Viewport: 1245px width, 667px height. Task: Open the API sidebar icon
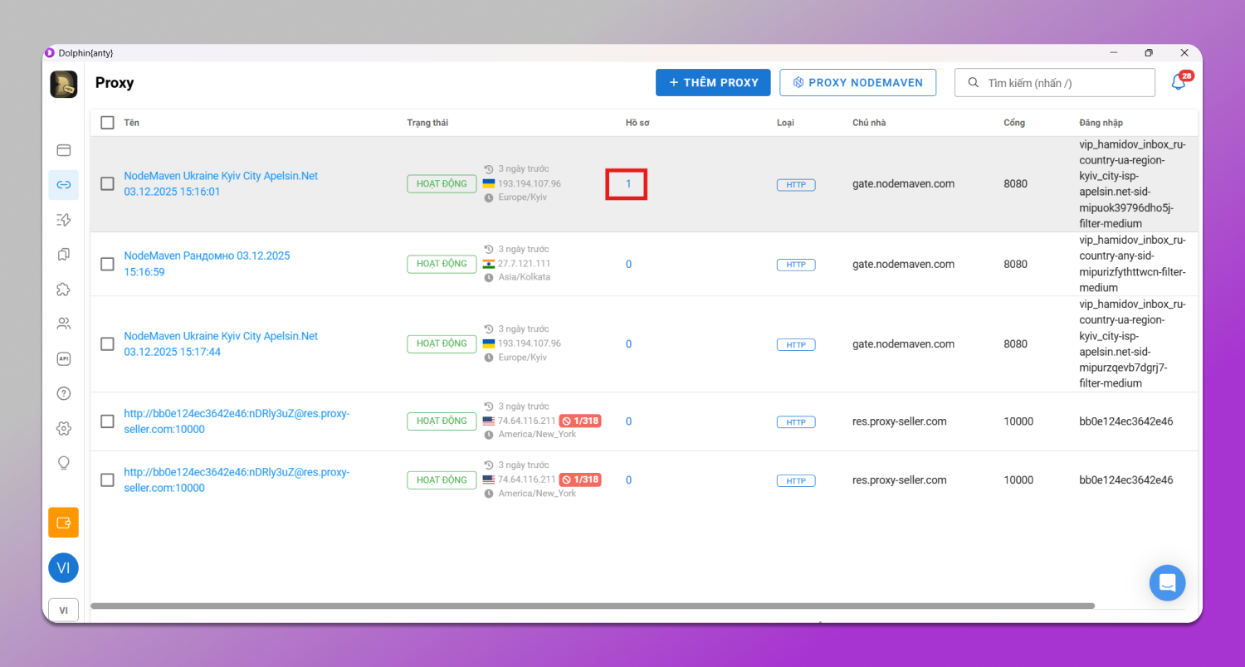click(63, 358)
